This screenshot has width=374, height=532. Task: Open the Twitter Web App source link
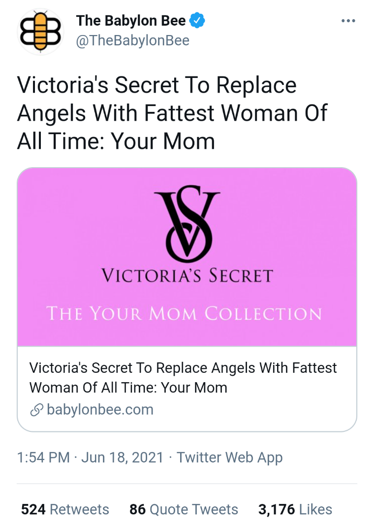coord(230,458)
